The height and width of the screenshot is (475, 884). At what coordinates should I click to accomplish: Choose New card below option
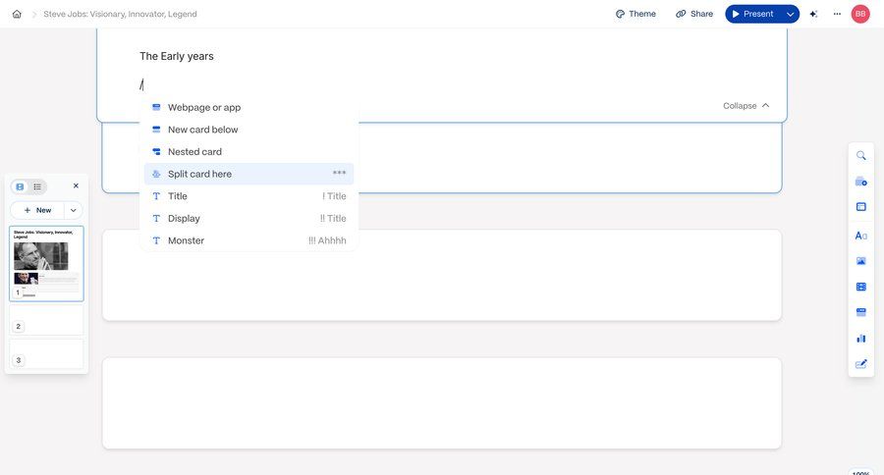pyautogui.click(x=249, y=130)
